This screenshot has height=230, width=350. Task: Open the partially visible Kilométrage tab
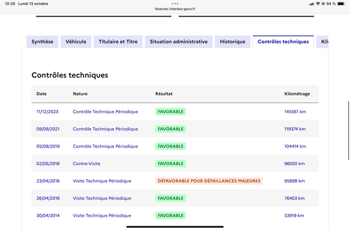point(324,42)
